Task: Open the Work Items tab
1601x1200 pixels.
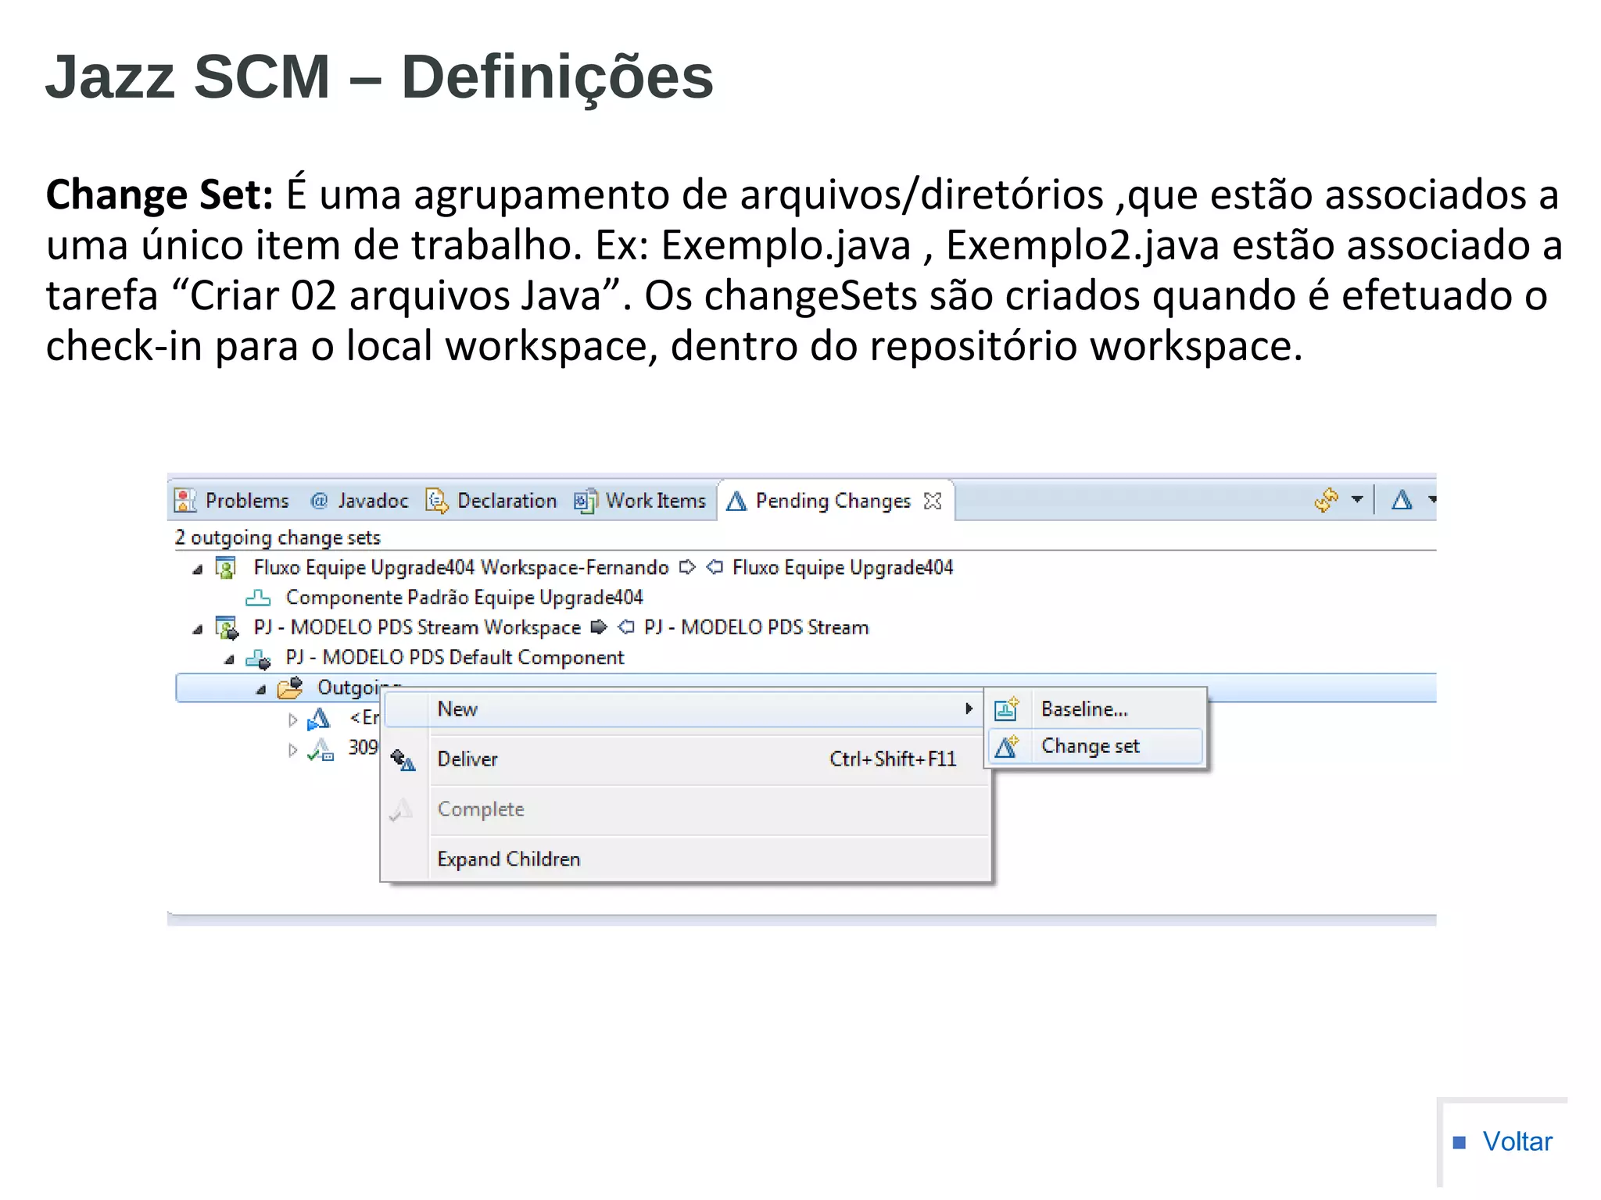Action: point(639,501)
